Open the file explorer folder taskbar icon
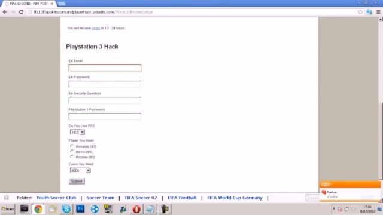The height and width of the screenshot is (215, 383). coord(52,209)
